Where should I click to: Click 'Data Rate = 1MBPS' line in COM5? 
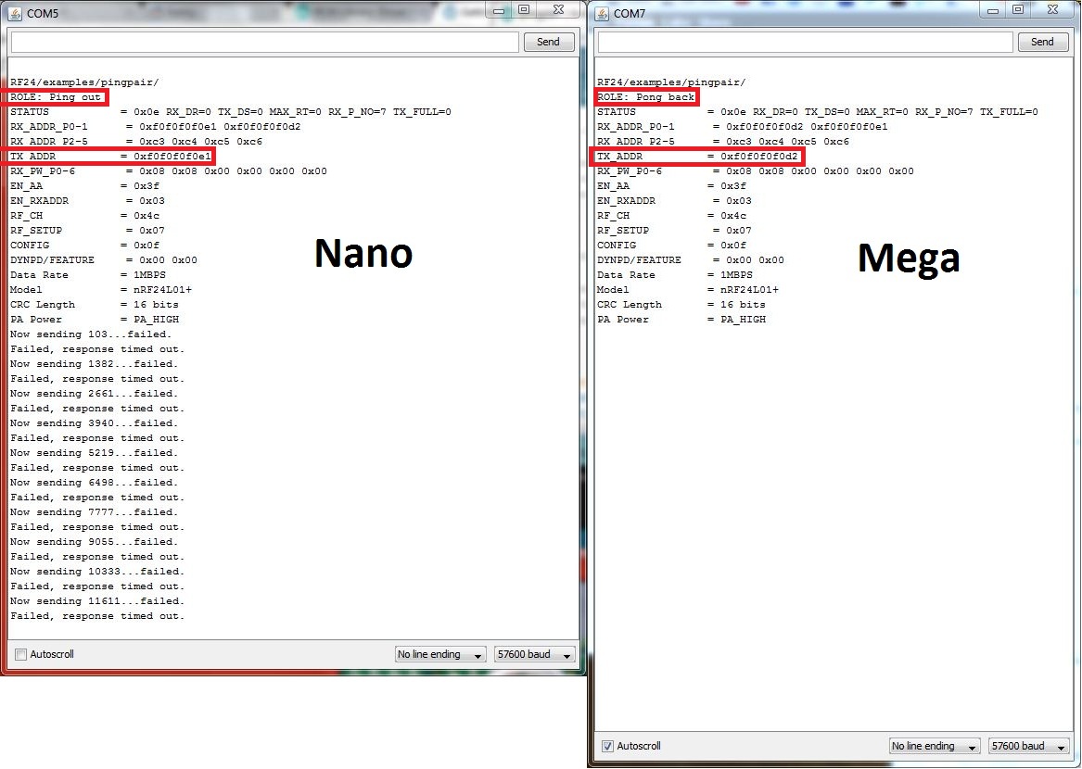88,275
